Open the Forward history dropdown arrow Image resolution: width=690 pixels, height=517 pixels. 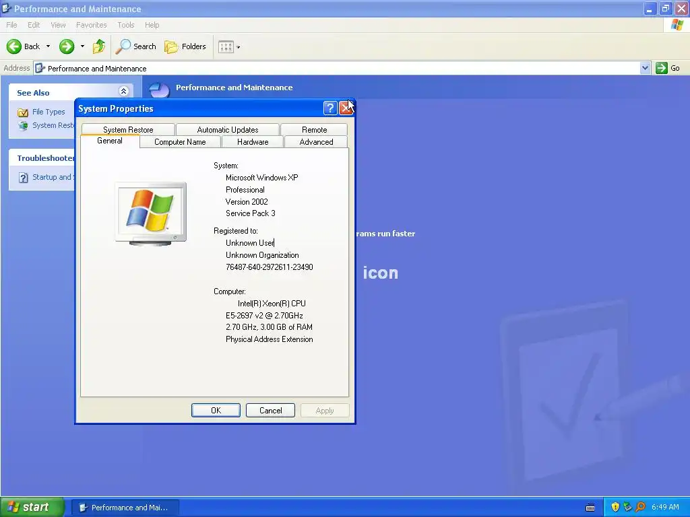82,46
